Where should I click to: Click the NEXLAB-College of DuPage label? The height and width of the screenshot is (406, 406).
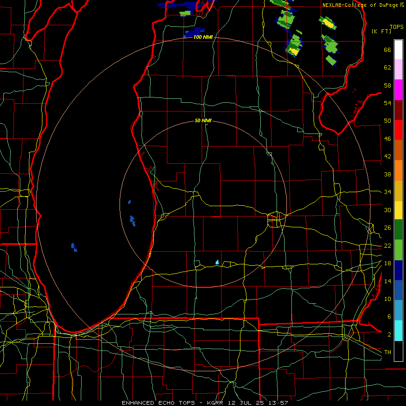(x=360, y=5)
